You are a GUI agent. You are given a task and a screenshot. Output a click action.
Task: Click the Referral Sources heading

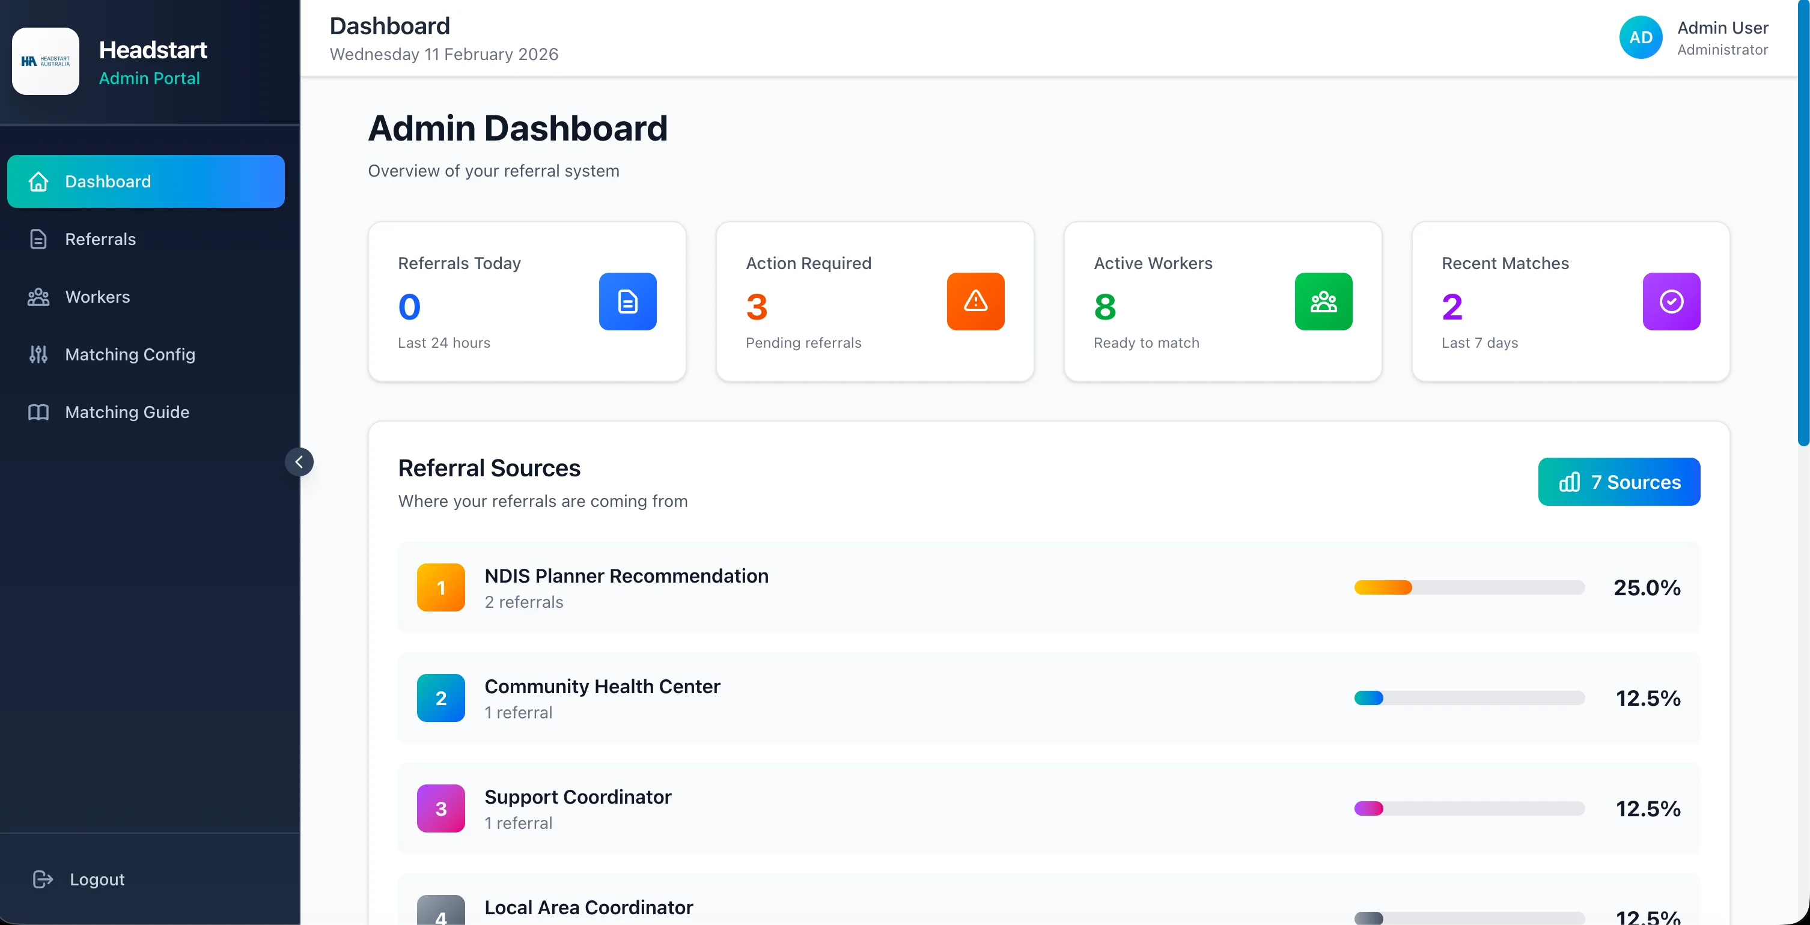[489, 468]
